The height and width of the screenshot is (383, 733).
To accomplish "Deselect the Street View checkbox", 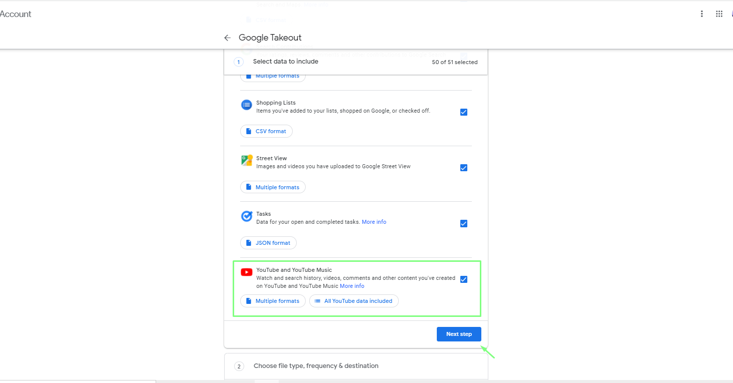I will click(x=464, y=168).
